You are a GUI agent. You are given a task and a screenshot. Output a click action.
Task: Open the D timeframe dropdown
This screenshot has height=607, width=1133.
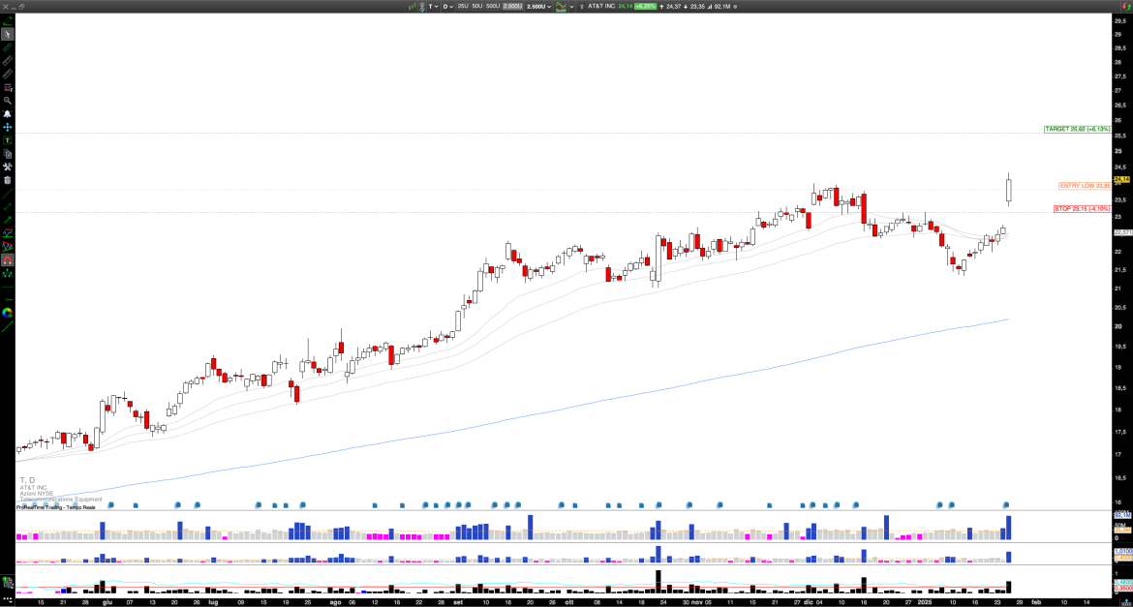click(445, 7)
